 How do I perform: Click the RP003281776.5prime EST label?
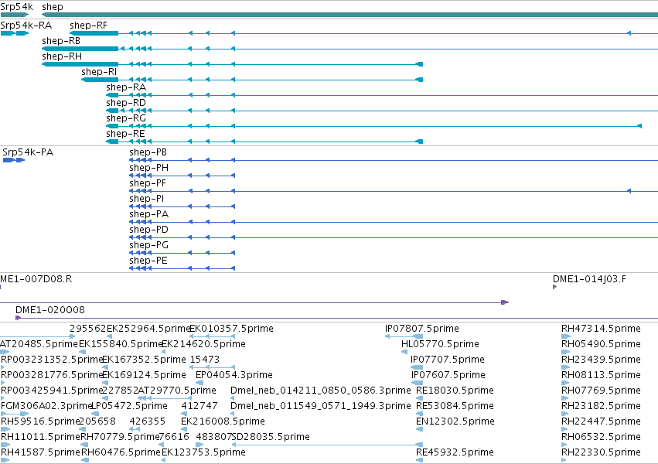pos(52,375)
